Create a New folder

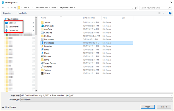coord(22,13)
